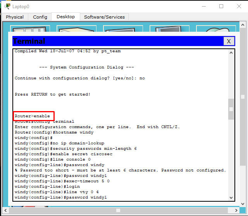Click 'enable secret ciscosec' line
This screenshot has height=216, width=248.
pyautogui.click(x=64, y=154)
